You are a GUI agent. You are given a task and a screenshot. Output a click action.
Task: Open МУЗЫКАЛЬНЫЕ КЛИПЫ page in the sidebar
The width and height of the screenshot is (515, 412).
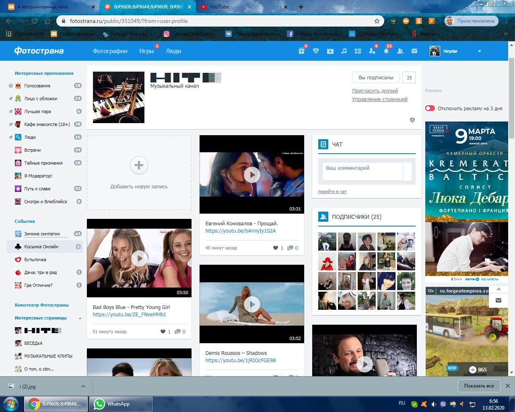click(x=48, y=356)
